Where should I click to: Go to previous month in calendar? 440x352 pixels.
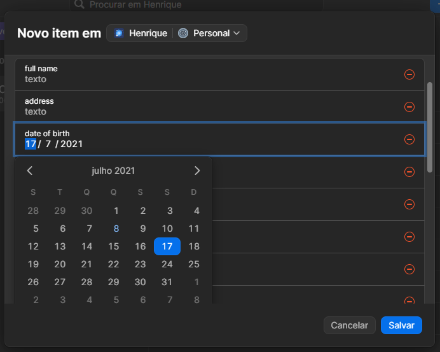(30, 171)
